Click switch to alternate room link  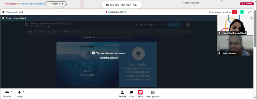click(32, 4)
